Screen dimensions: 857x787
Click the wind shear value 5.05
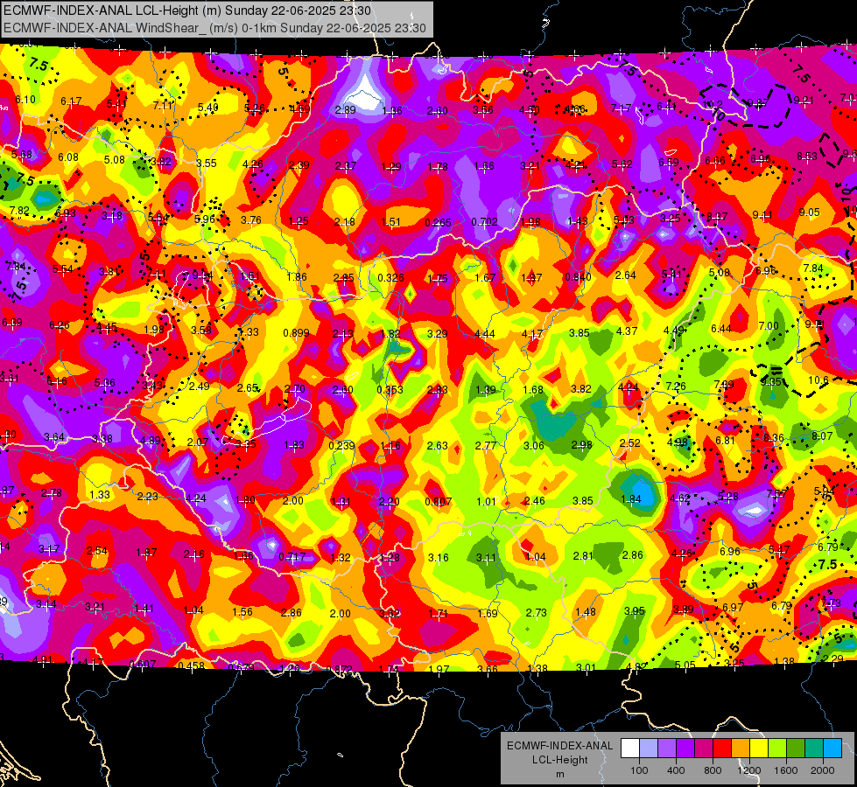pos(685,665)
